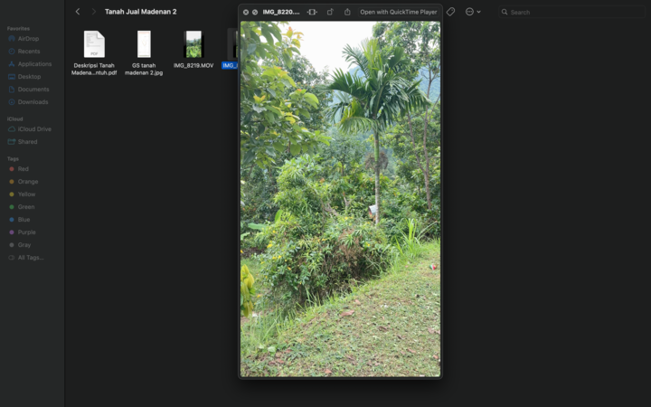
Task: Filter by Gray tag
Action: click(x=24, y=245)
